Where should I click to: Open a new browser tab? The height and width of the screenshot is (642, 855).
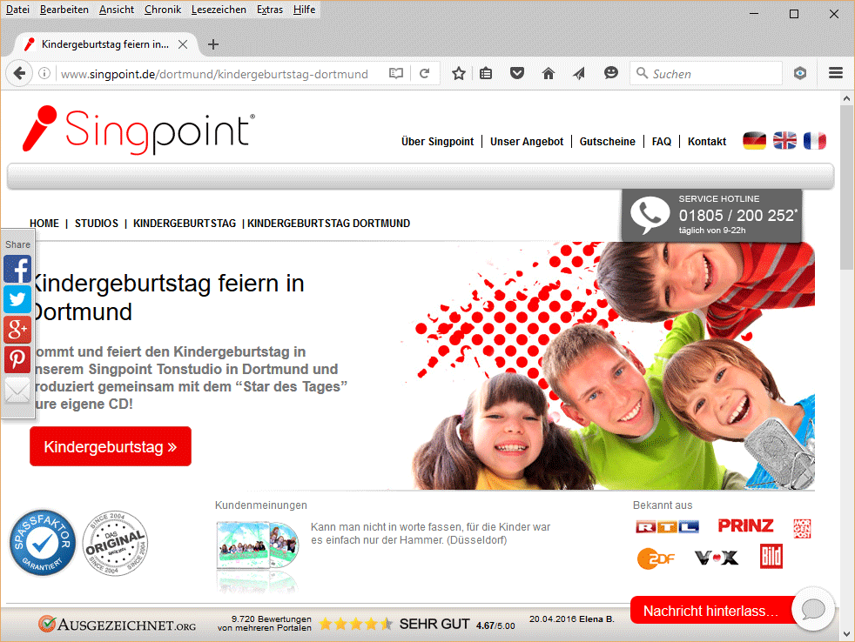(213, 44)
